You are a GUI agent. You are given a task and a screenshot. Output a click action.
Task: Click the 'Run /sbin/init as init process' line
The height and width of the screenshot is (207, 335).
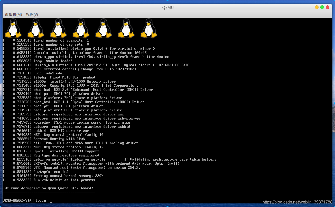coord(49,180)
